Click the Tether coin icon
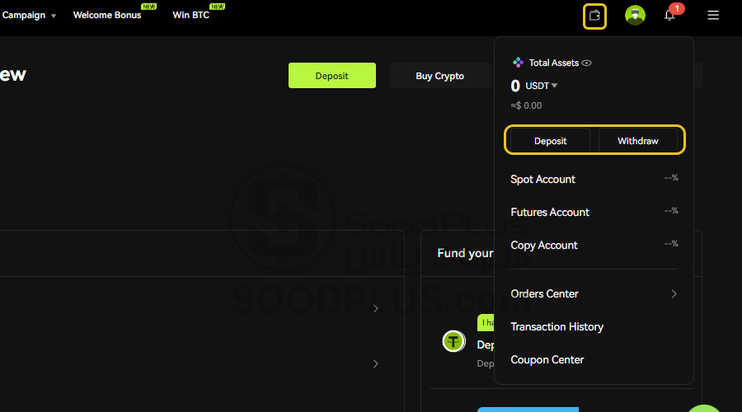Screen dimensions: 742x412 coord(453,341)
